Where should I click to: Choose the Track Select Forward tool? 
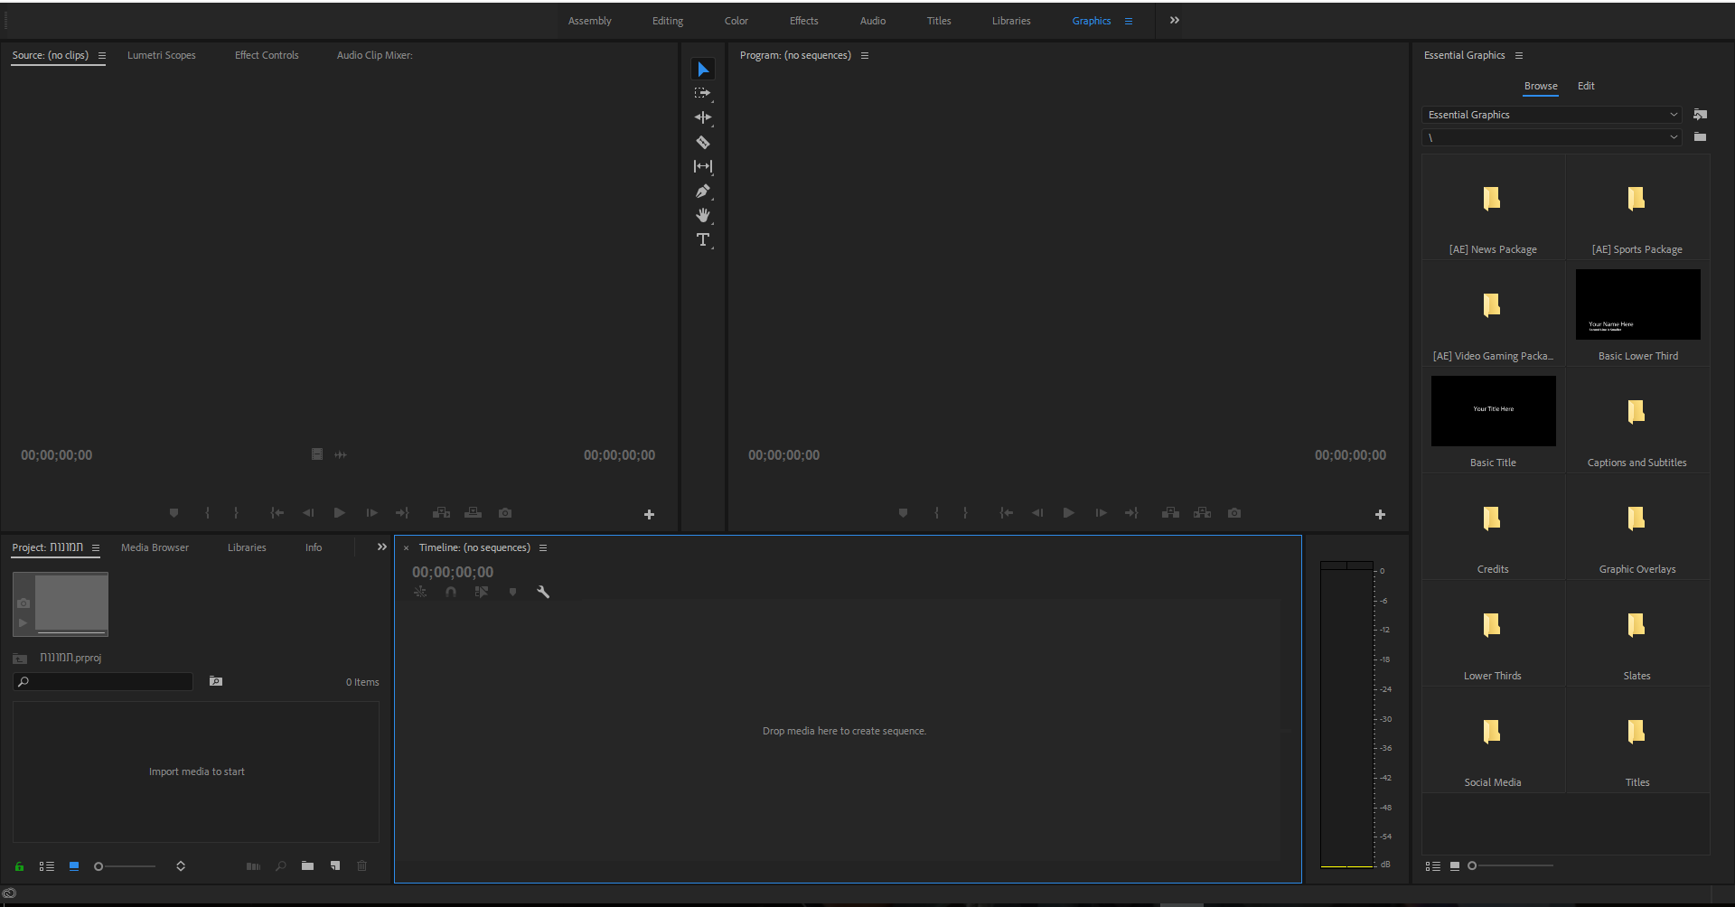pos(703,93)
